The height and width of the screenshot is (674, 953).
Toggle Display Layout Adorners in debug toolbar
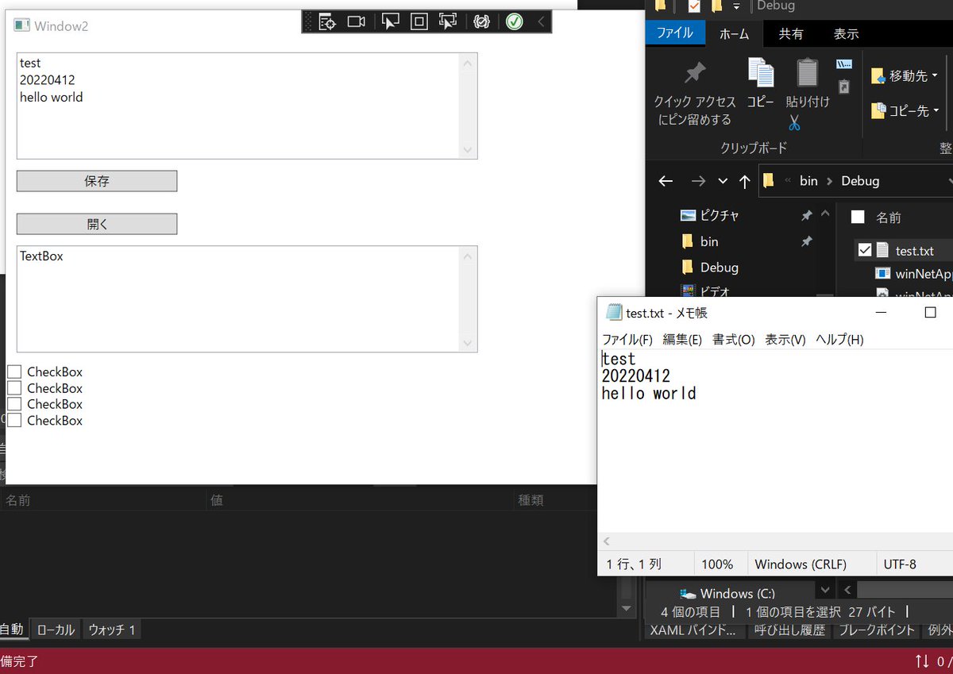click(x=419, y=21)
